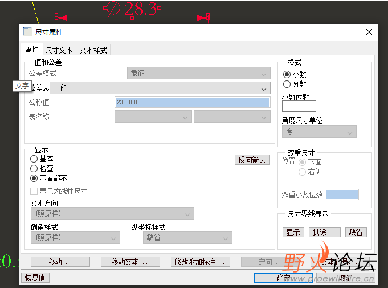This screenshot has width=388, height=288.
Task: Open the 文本样式 tab
Action: [93, 50]
